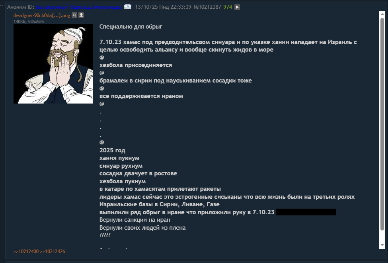Image resolution: width=388 pixels, height=263 pixels.
Task: Click scrollbar track below the thumb
Action: click(382, 236)
